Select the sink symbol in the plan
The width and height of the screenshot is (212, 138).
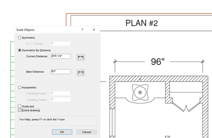point(140,92)
